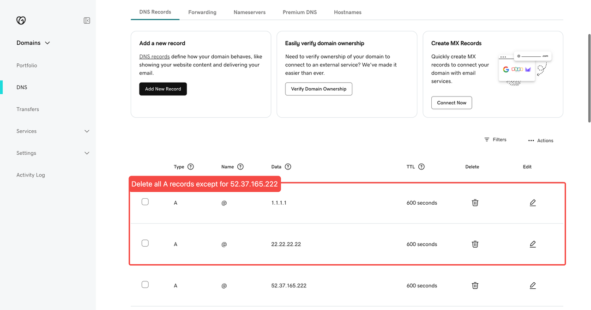Expand the Settings sidebar section
The height and width of the screenshot is (310, 591).
point(87,153)
